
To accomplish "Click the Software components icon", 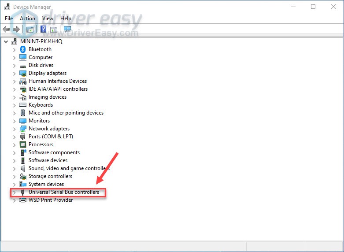I will [23, 152].
